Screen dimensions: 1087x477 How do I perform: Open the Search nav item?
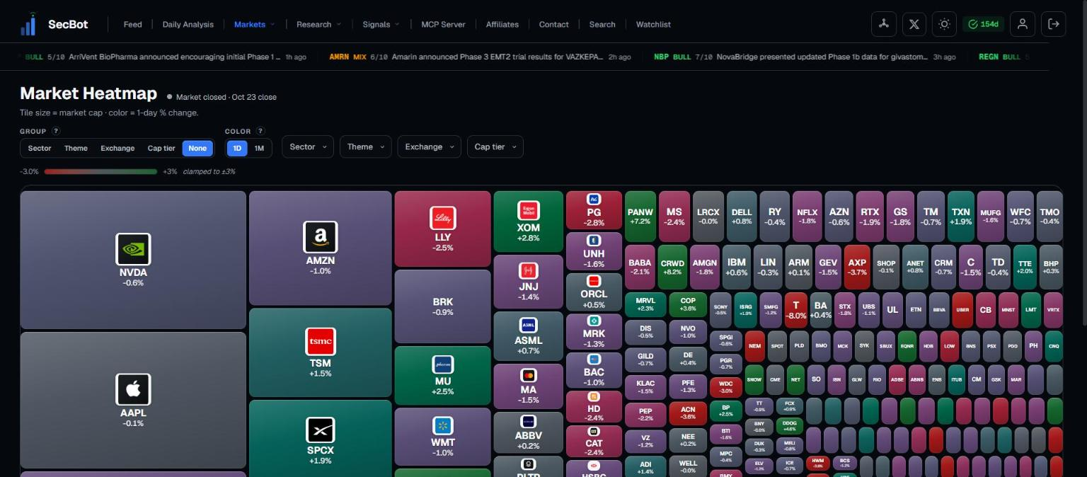coord(602,24)
